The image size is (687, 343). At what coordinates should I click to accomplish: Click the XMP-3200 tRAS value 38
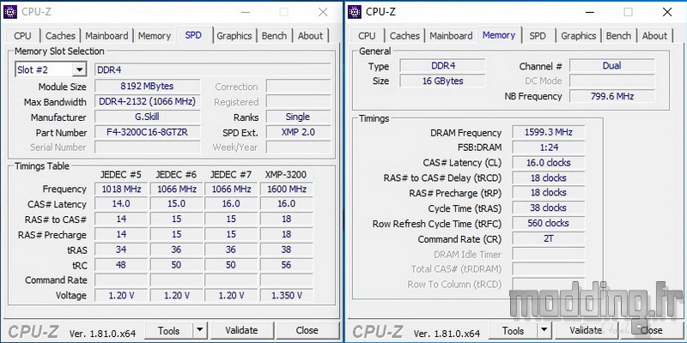pyautogui.click(x=287, y=250)
